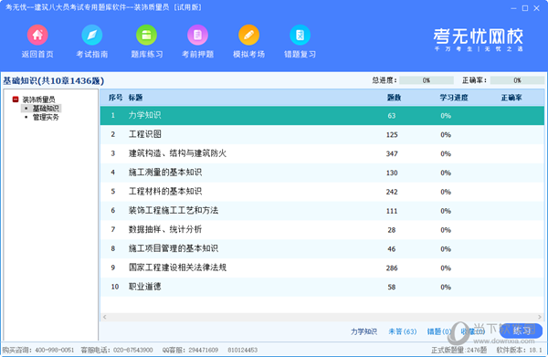Screen dimensions: 548x357
Task: Click the 软件版本 status entry
Action: (519, 350)
